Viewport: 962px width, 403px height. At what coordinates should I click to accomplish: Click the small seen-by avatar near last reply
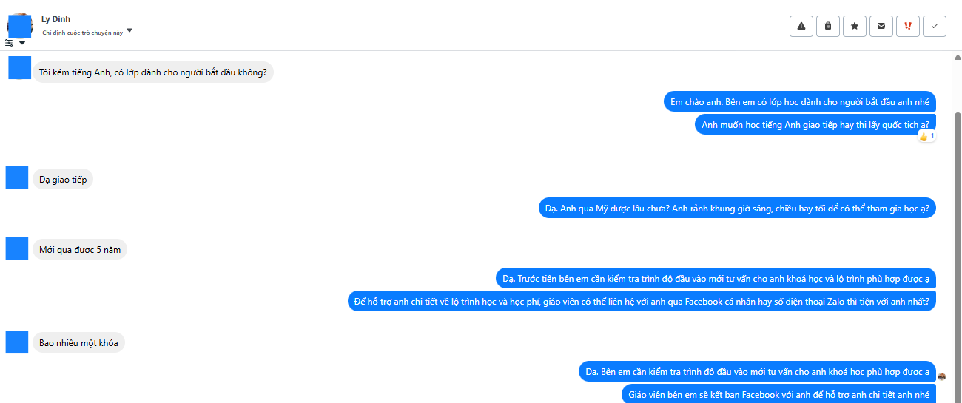point(941,376)
